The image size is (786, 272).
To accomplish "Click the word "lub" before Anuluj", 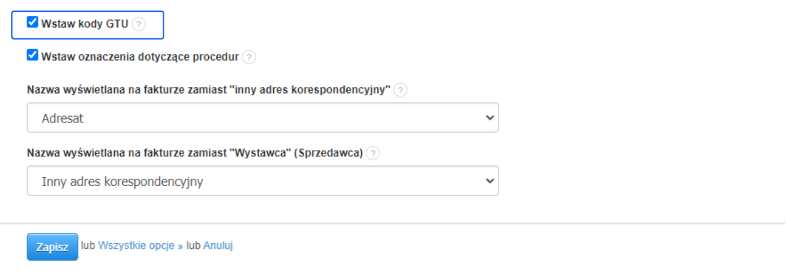I will (x=193, y=246).
